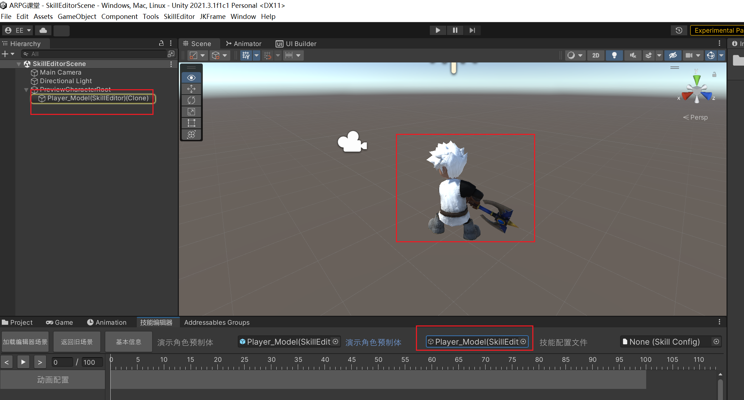Viewport: 744px width, 400px height.
Task: Click the Hierarchy create plus icon
Action: pyautogui.click(x=5, y=54)
